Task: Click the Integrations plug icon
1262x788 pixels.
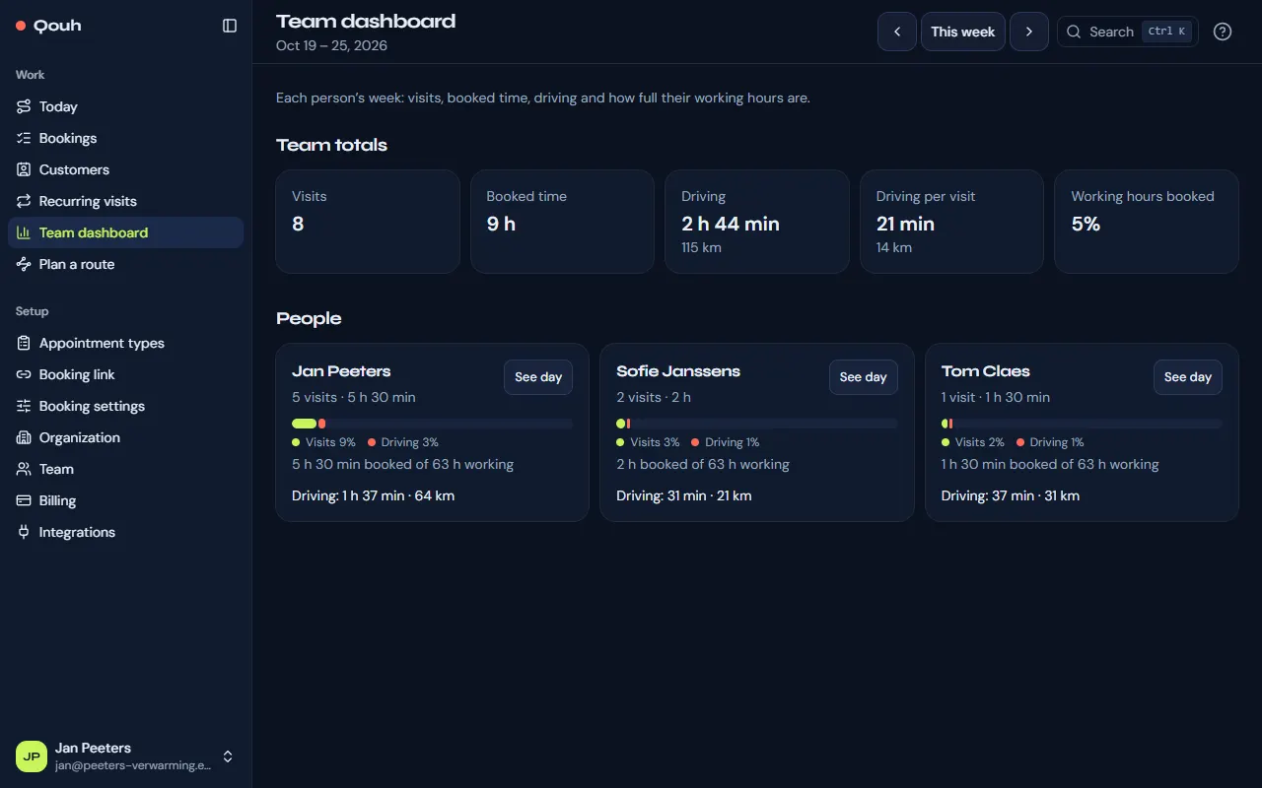Action: 24,532
